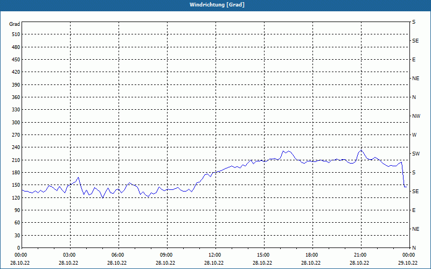Screen dimensions: 431x269
Task: Select the 240 y-axis value
Action: (x=16, y=147)
